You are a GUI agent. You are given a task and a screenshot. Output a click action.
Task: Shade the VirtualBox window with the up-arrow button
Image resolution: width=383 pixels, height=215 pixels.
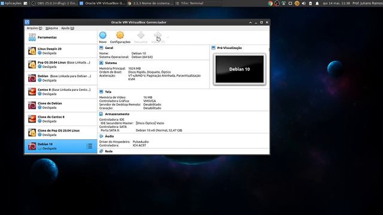click(250, 22)
